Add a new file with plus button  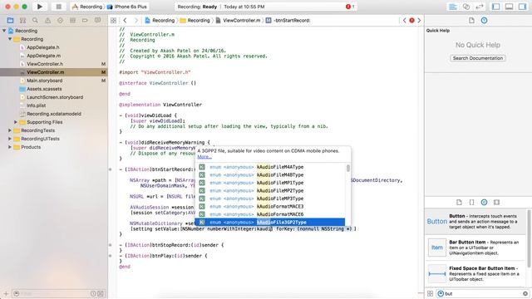click(x=6, y=293)
